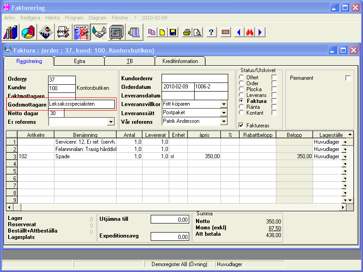Click the Godsmottagare input field
The image size is (363, 272).
82,104
